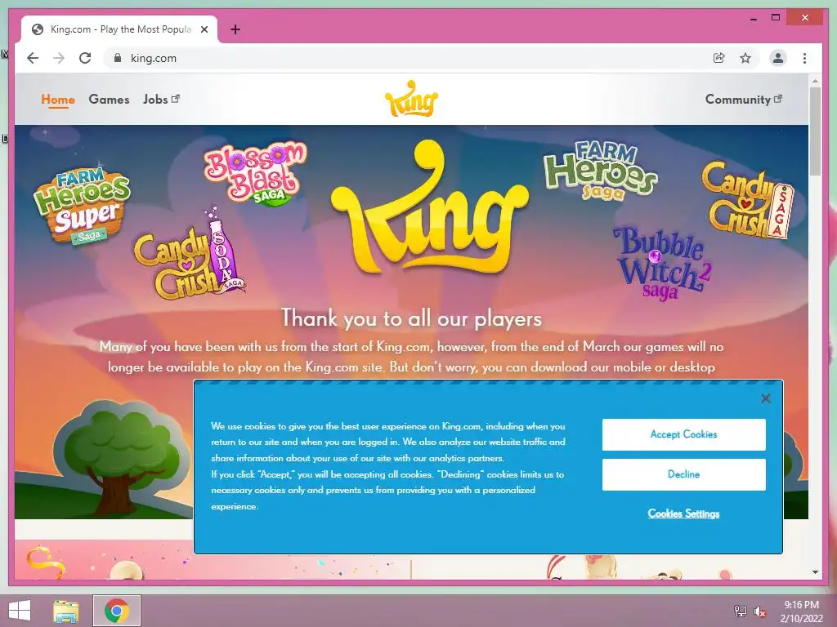Select the Candy Crush Saga logo

click(747, 199)
